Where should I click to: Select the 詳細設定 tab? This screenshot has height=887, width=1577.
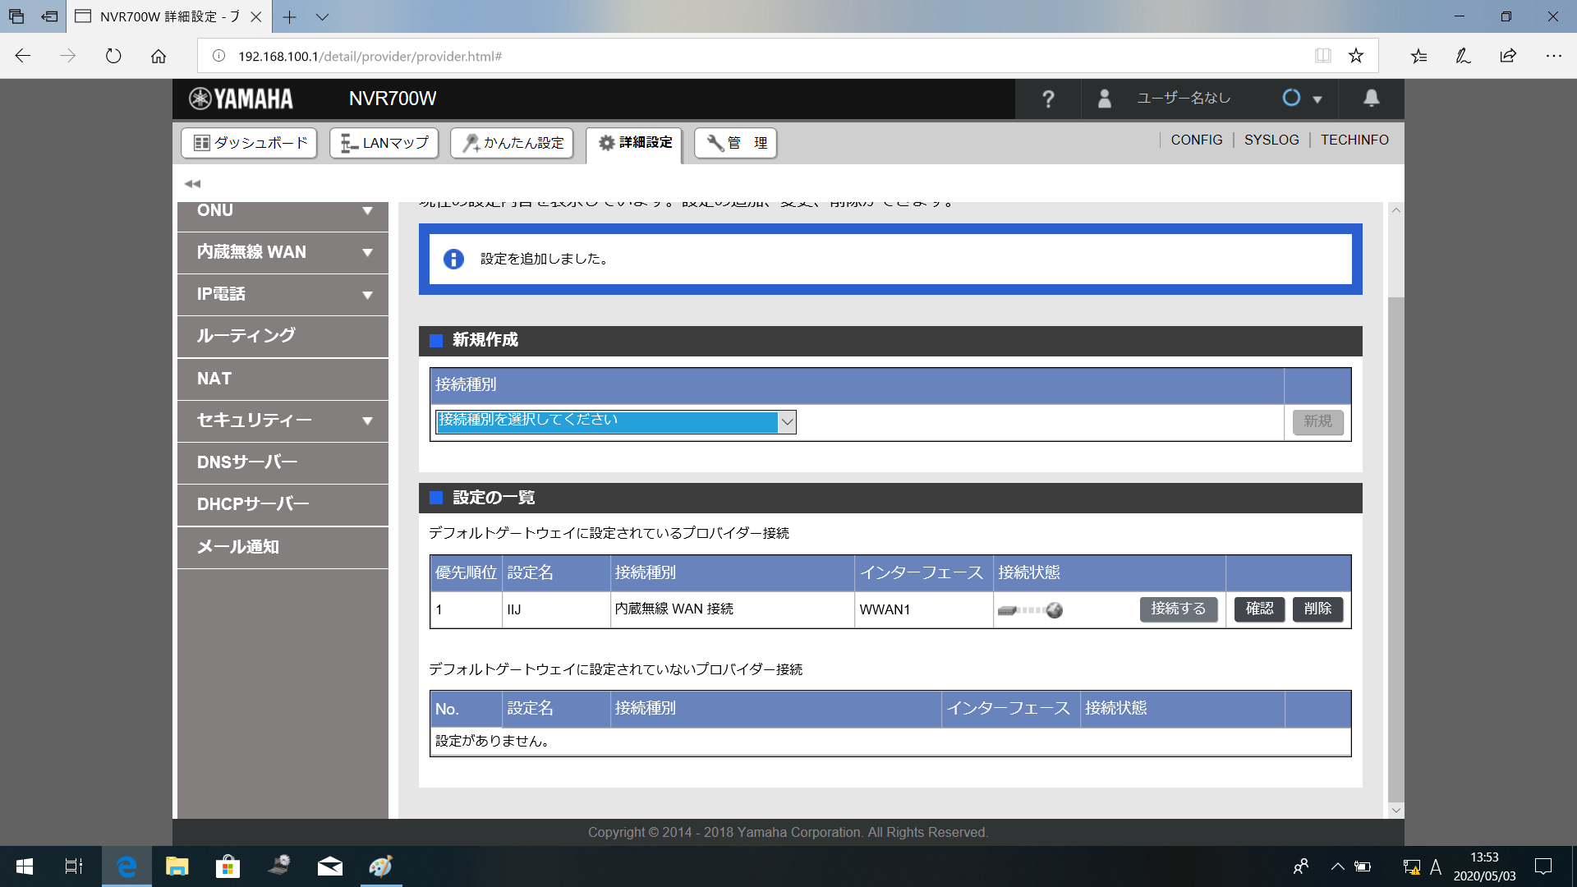(x=634, y=144)
